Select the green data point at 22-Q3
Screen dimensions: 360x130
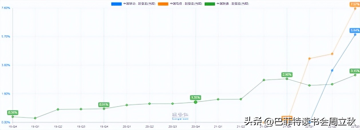coord(355,75)
